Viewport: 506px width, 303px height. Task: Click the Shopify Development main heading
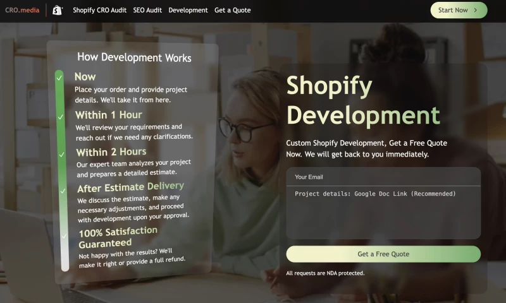[362, 101]
